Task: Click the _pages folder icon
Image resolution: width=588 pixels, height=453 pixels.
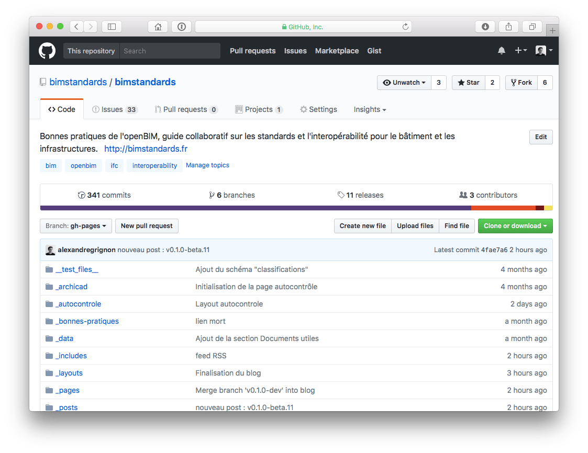Action: coord(49,390)
